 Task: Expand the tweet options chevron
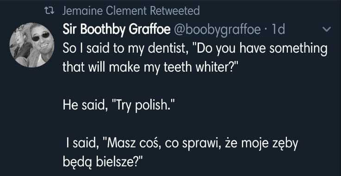click(327, 29)
